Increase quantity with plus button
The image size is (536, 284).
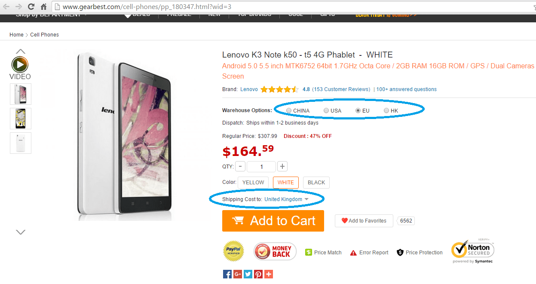[282, 167]
